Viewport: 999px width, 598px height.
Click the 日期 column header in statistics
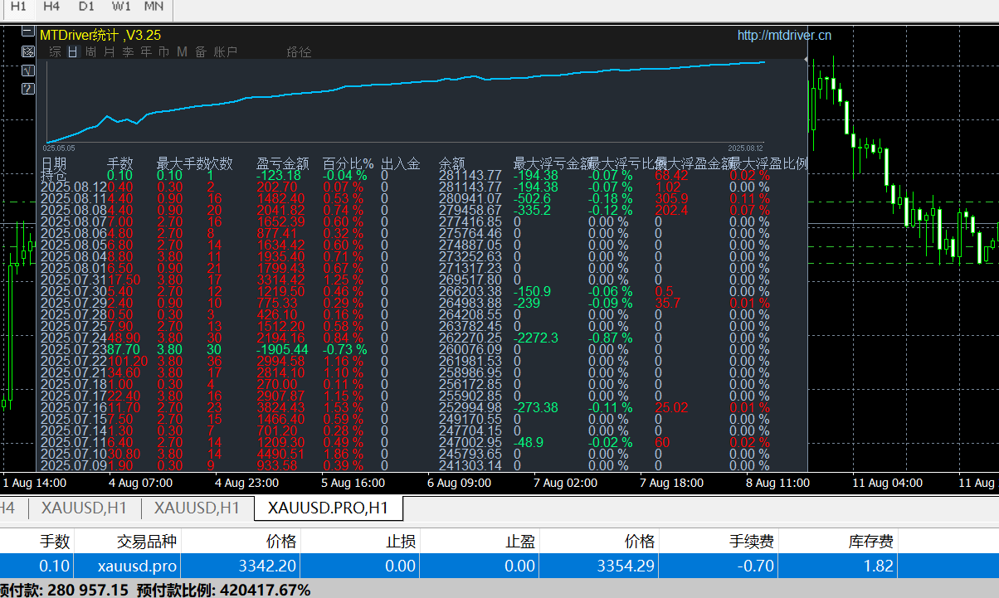tap(54, 163)
